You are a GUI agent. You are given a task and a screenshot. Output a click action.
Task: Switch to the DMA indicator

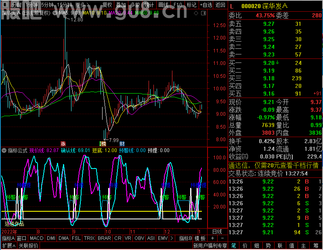click(x=63, y=238)
